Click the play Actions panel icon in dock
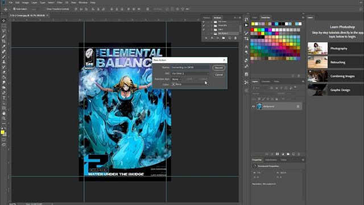This screenshot has width=364, height=205. [246, 25]
